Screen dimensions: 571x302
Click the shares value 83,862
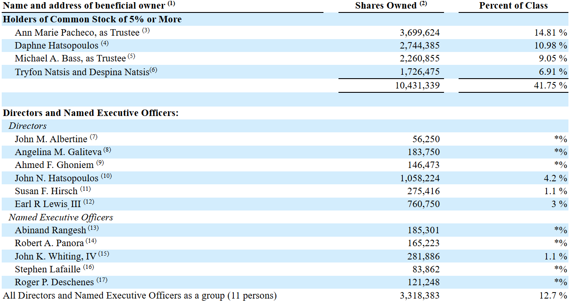tap(426, 269)
